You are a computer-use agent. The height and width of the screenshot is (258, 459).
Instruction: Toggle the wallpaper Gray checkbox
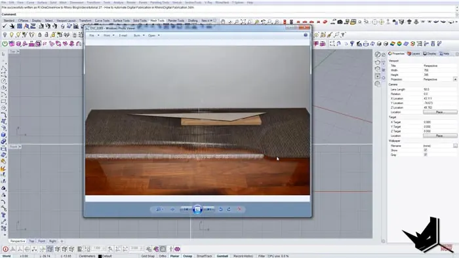click(x=426, y=155)
